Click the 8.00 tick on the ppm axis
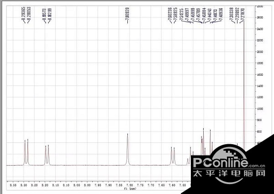This screenshot has height=194, width=274. click(87, 185)
